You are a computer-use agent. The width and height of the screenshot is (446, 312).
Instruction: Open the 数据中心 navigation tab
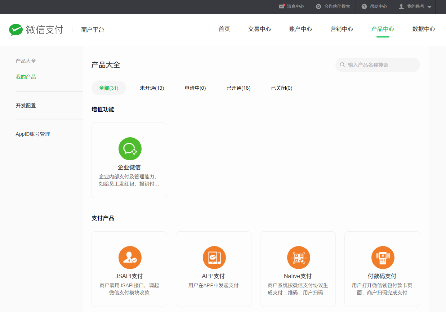424,29
